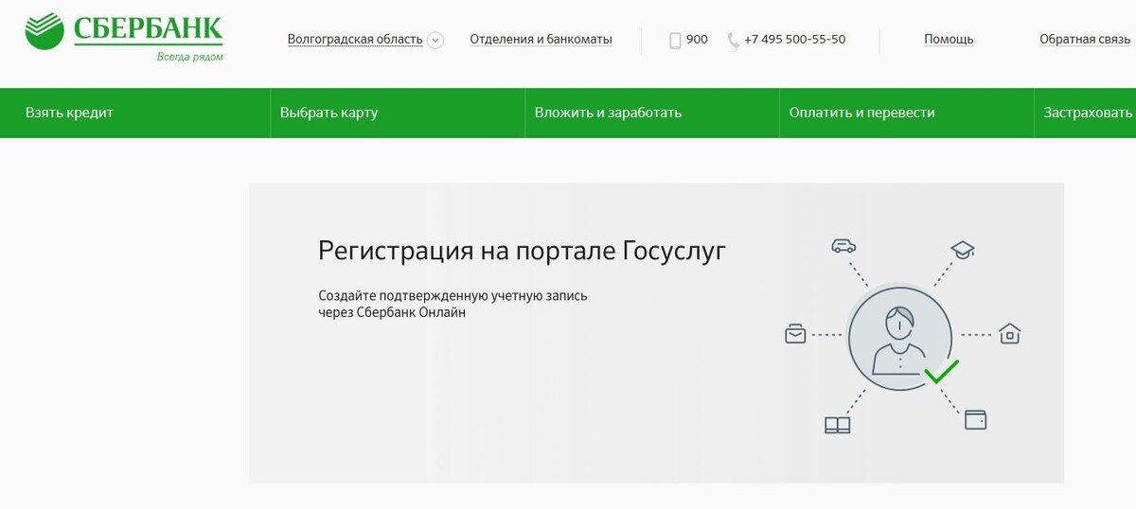Click the slogan Всегда рядом
This screenshot has width=1136, height=509.
pyautogui.click(x=190, y=57)
